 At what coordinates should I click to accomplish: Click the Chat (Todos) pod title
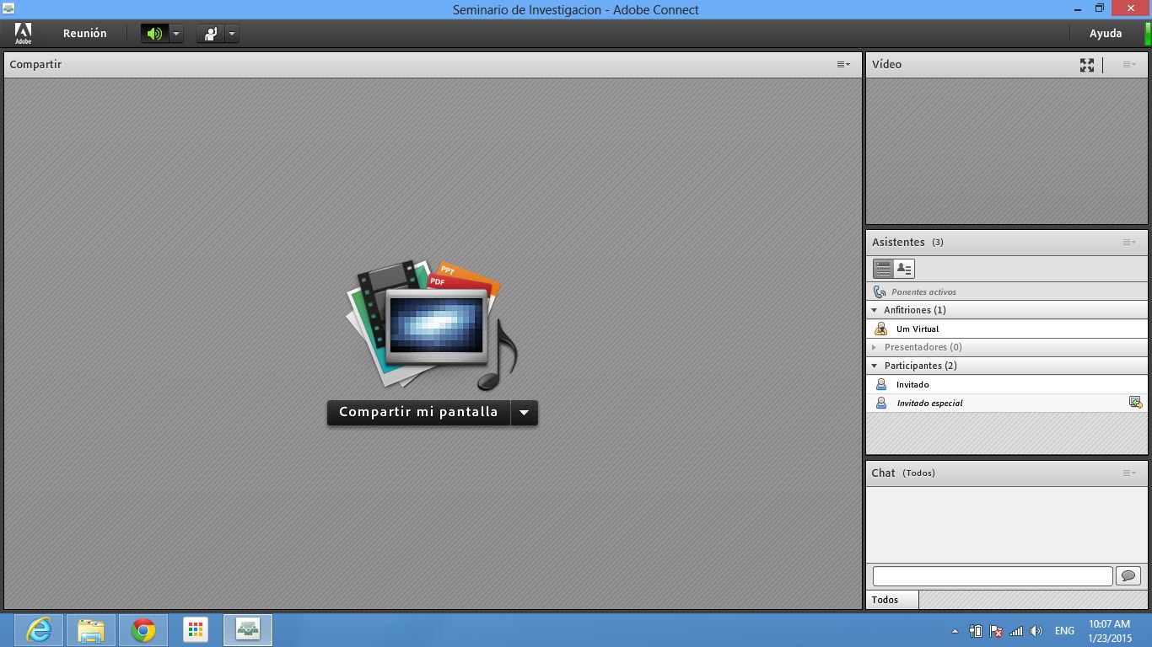903,473
